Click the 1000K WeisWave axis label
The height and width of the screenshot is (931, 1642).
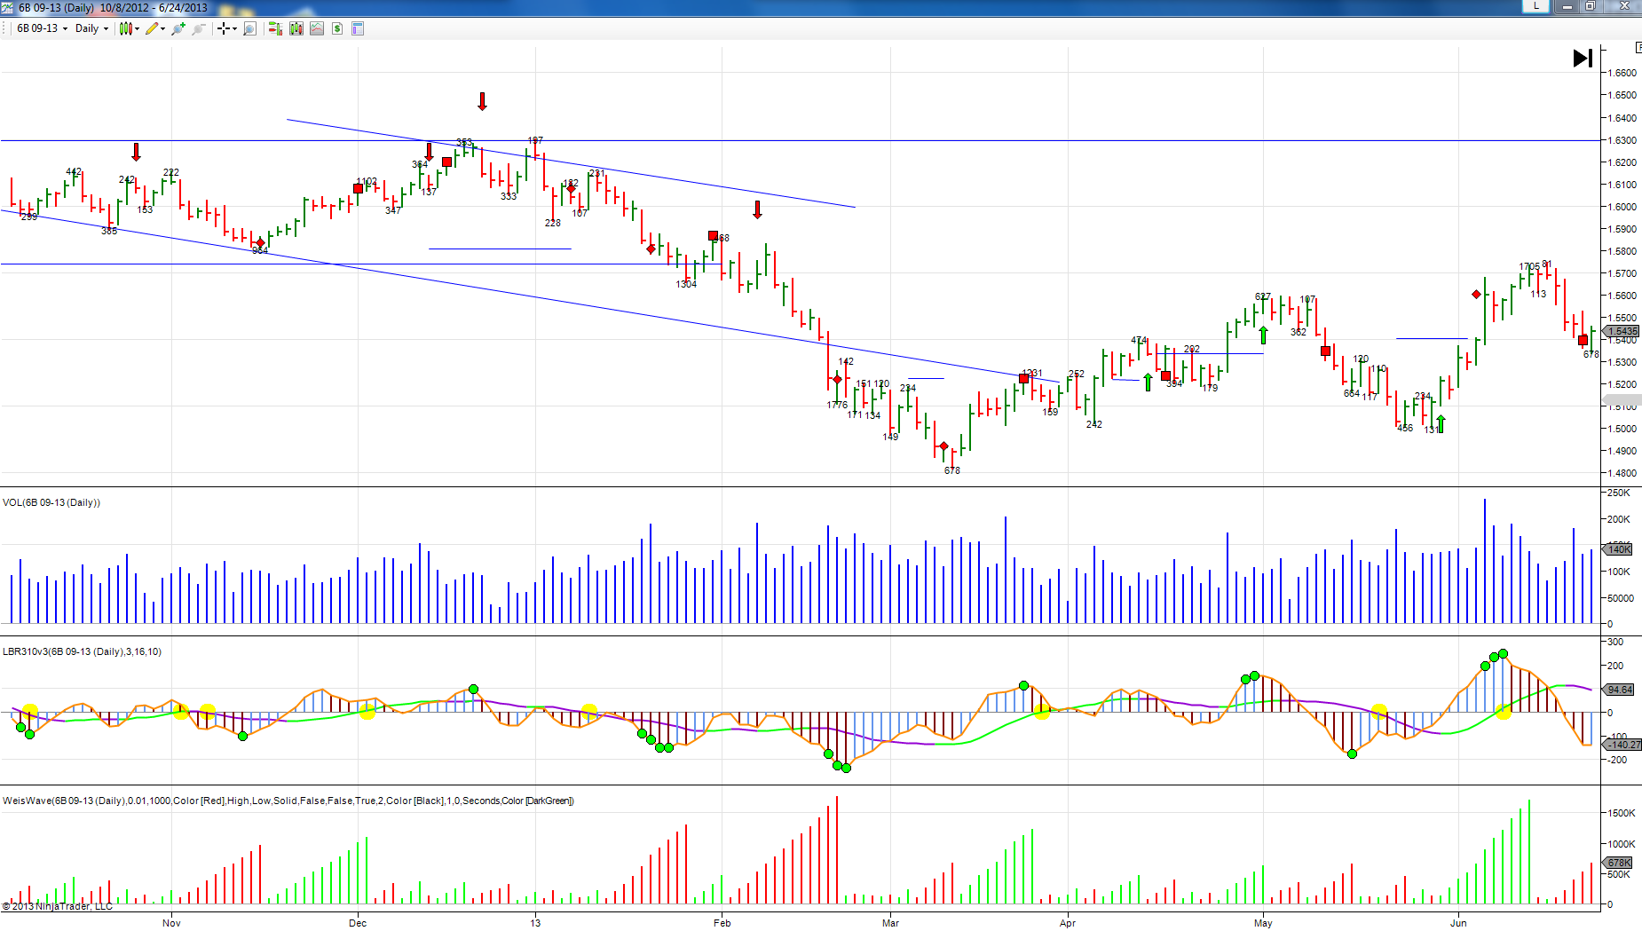point(1622,844)
